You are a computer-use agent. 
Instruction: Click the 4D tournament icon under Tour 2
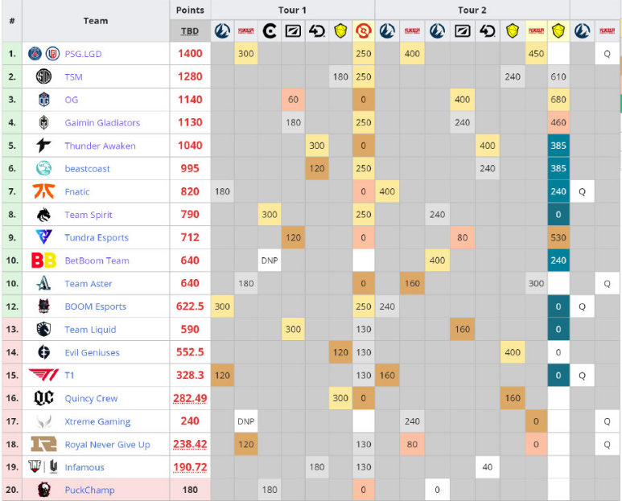[x=487, y=31]
